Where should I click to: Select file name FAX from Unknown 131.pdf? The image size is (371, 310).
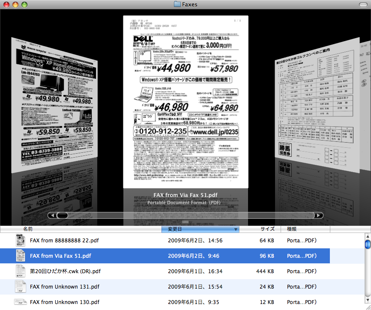[x=65, y=286]
